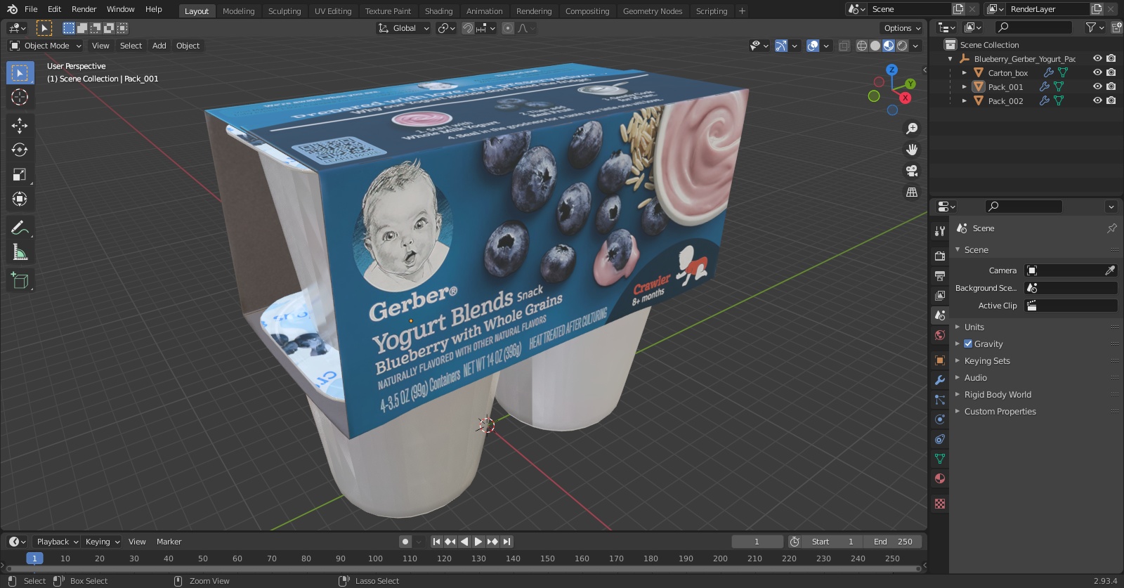Open the Modifier properties tab

click(940, 380)
